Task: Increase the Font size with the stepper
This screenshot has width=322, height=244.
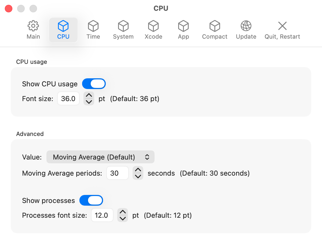Action: pyautogui.click(x=89, y=96)
